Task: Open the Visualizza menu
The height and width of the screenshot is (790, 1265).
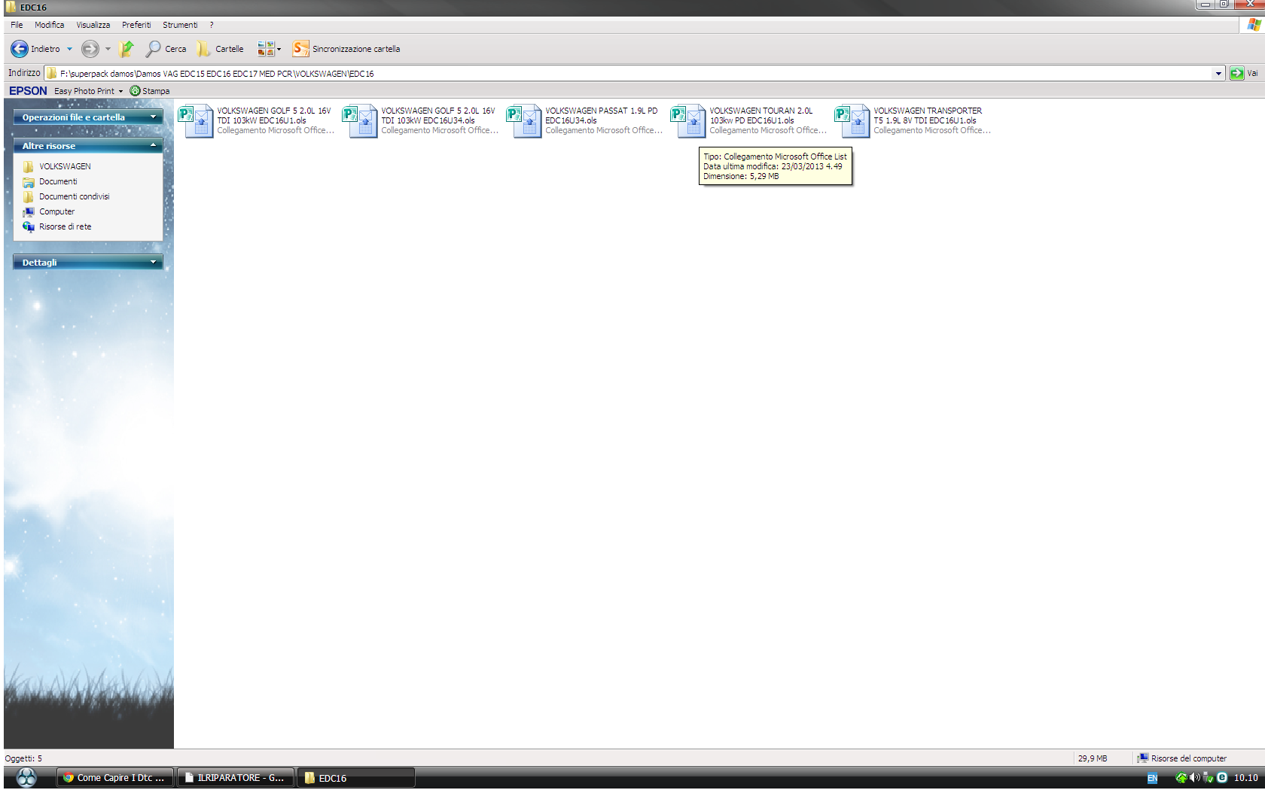Action: tap(93, 25)
